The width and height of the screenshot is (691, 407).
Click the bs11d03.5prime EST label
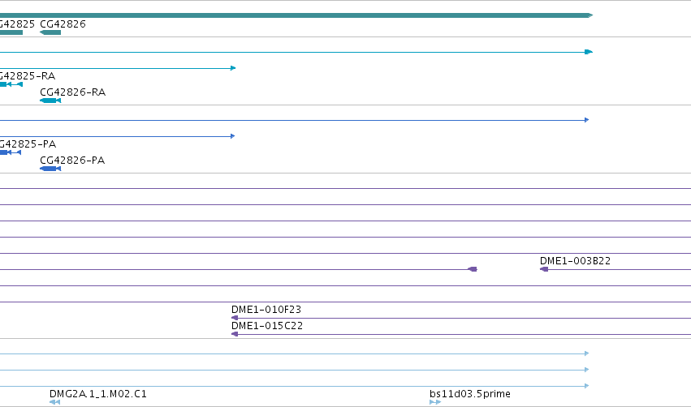coord(470,394)
